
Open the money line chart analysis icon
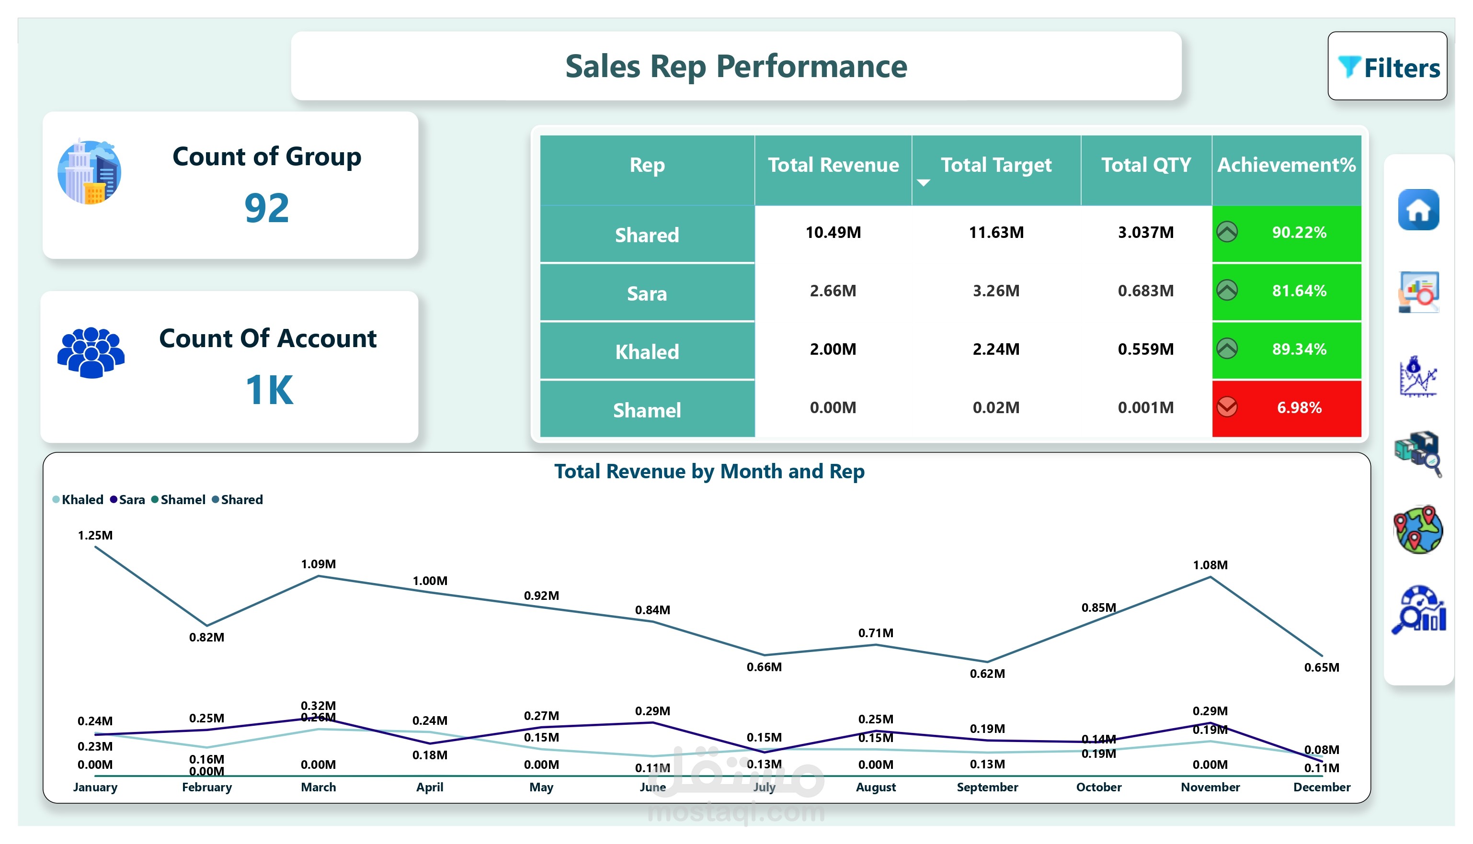(1418, 376)
